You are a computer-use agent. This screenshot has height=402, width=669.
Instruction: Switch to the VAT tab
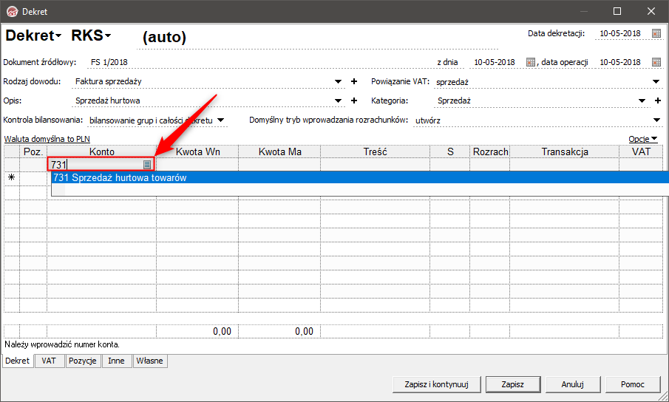click(49, 361)
